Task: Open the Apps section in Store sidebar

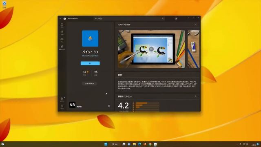Action: point(62,33)
